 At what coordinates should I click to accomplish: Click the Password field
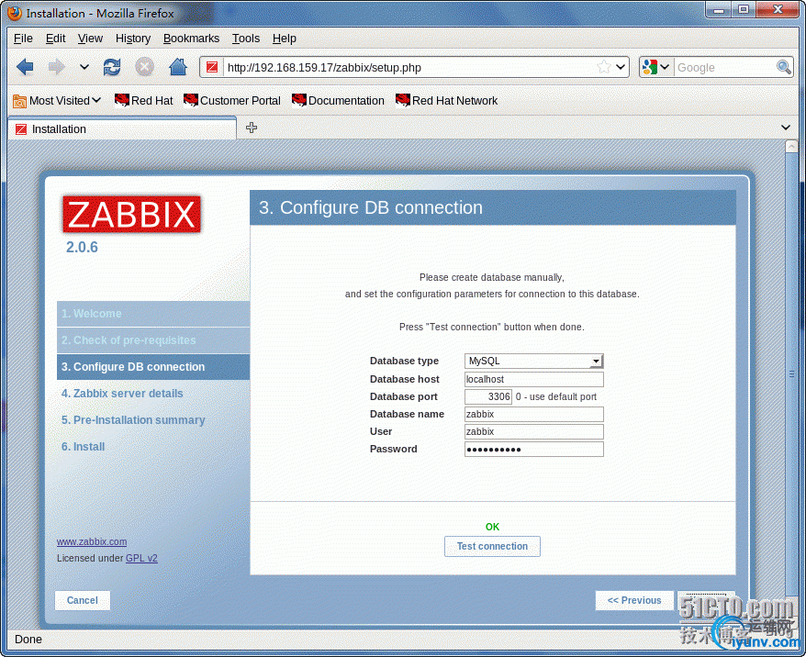pyautogui.click(x=533, y=450)
